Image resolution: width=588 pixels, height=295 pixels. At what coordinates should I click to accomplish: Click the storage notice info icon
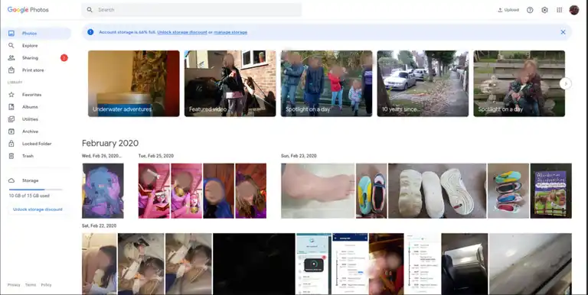[x=90, y=32]
